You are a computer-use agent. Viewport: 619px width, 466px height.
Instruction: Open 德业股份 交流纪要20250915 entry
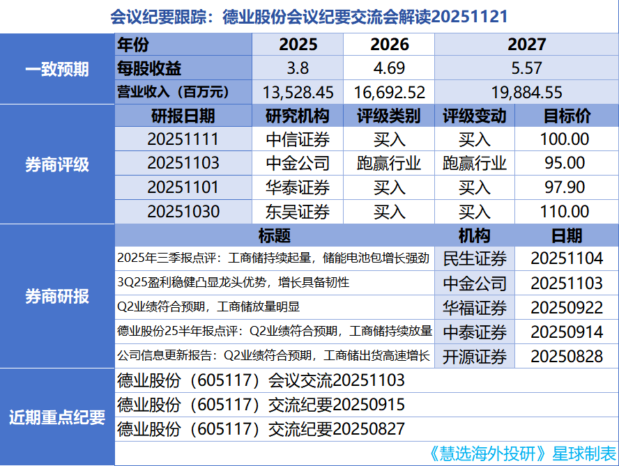[367, 405]
